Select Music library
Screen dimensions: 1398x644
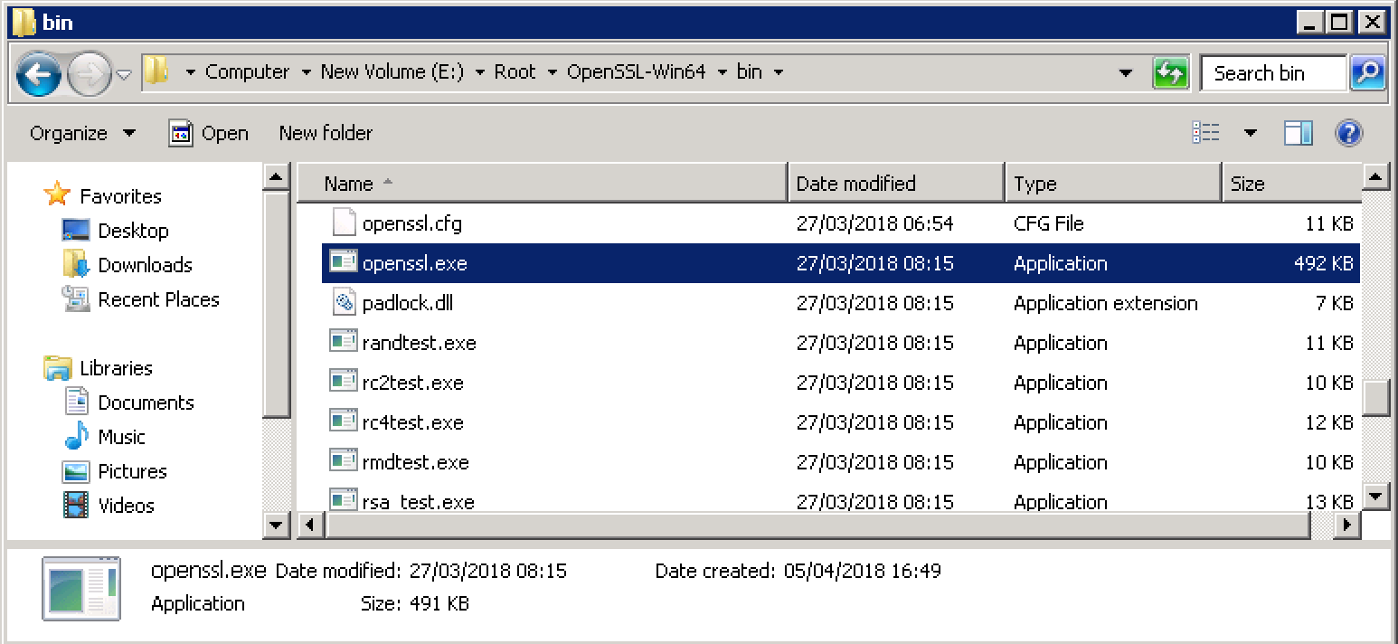[x=121, y=437]
